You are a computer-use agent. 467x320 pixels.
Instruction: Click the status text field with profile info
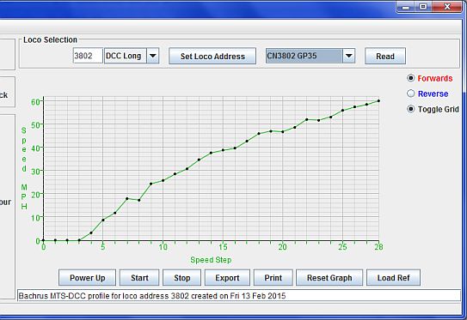(239, 296)
